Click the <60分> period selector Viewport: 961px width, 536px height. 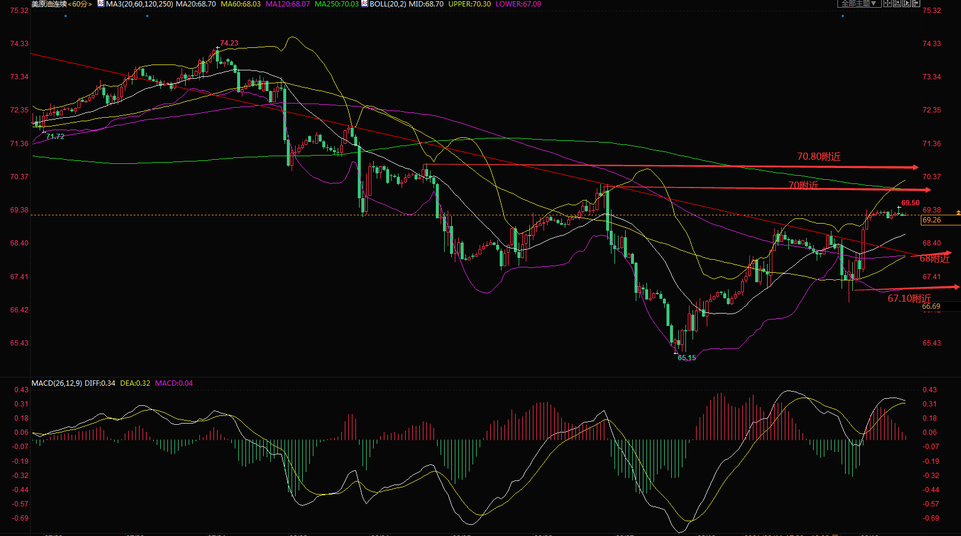coord(80,4)
